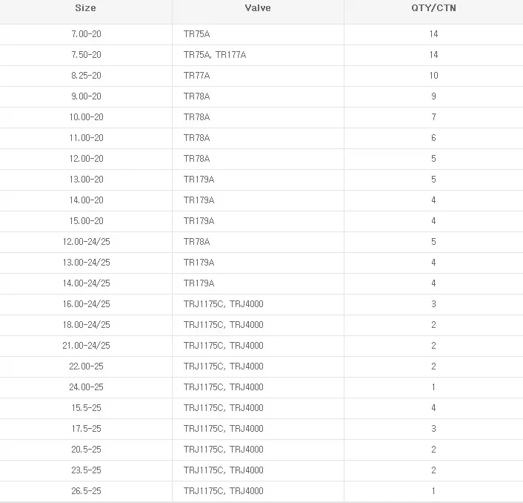Select the 9.00-20 size cell

click(x=85, y=96)
